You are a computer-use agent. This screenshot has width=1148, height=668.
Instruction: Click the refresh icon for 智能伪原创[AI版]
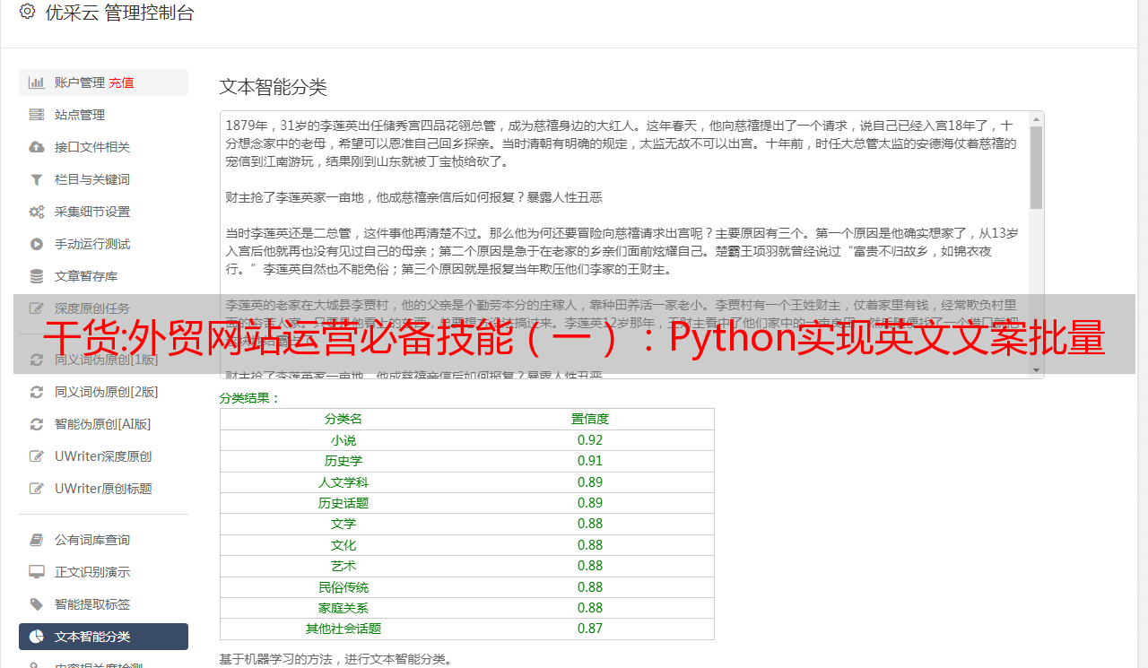pos(37,424)
